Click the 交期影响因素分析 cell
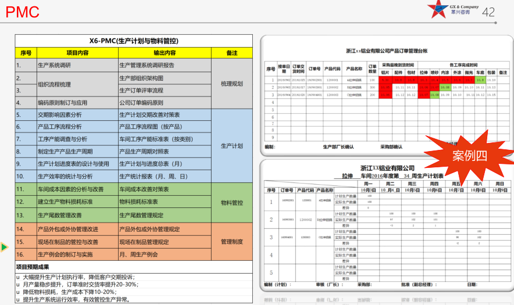The width and height of the screenshot is (514, 305). [77, 114]
